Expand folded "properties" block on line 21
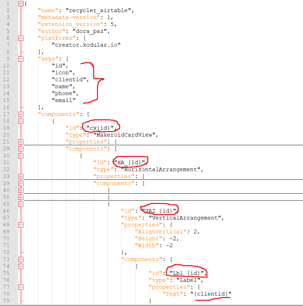This screenshot has width=303, height=306. pos(21,142)
